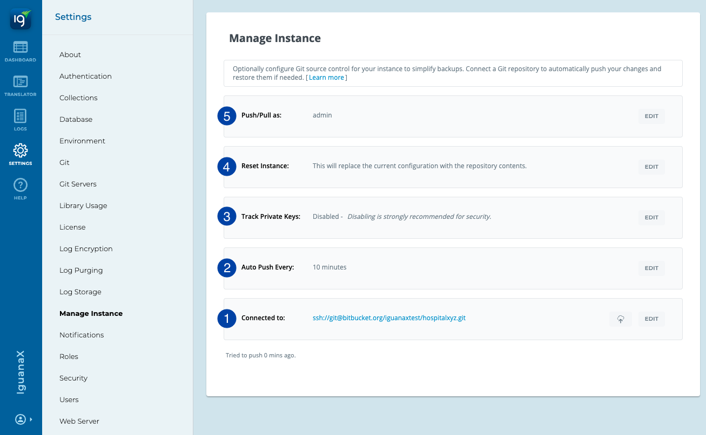706x435 pixels.
Task: Edit the Connected to repository
Action: click(x=651, y=319)
